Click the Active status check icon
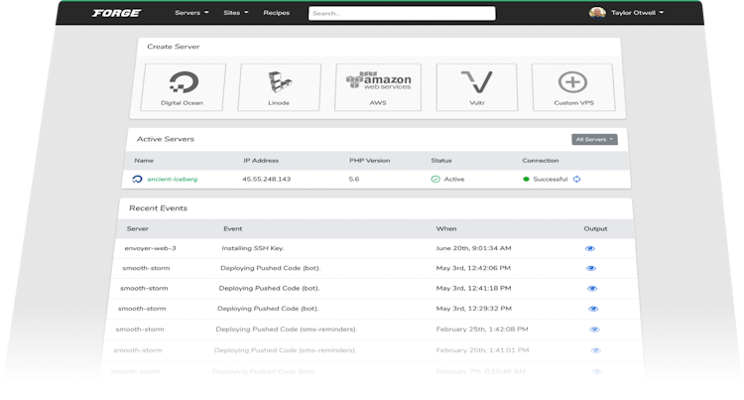This screenshot has width=744, height=400. [435, 180]
